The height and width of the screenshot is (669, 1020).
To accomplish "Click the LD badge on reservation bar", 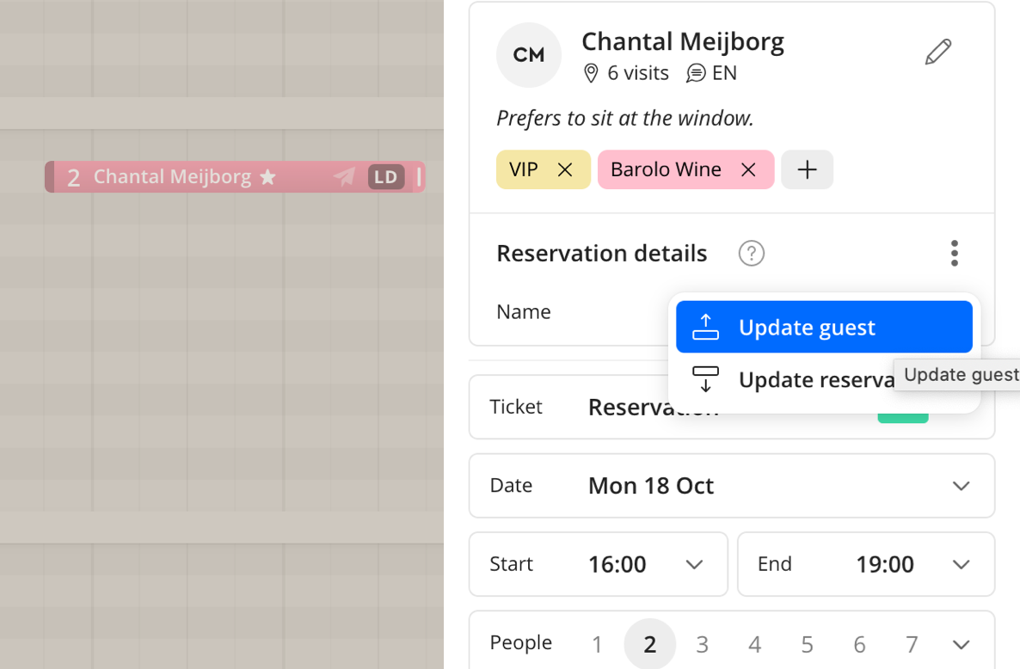I will (386, 177).
